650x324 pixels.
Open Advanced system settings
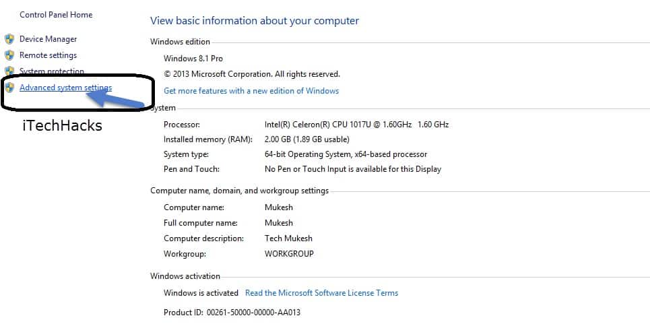click(65, 88)
